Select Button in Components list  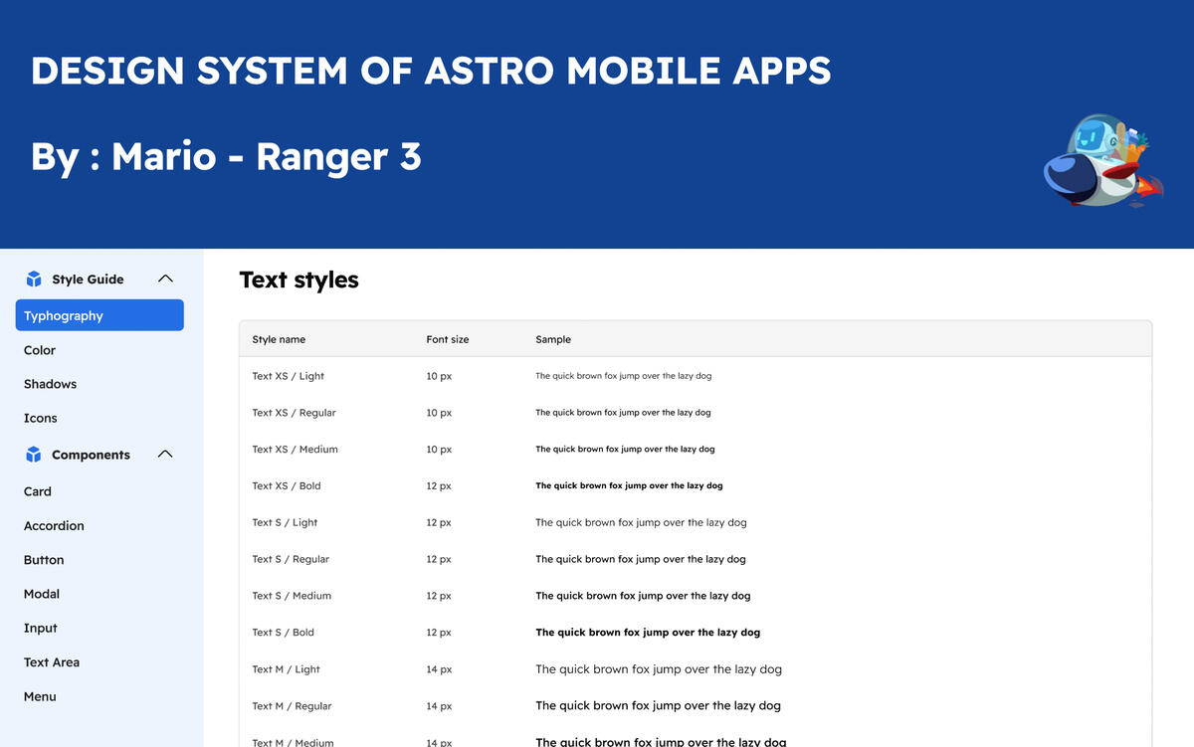pyautogui.click(x=44, y=560)
